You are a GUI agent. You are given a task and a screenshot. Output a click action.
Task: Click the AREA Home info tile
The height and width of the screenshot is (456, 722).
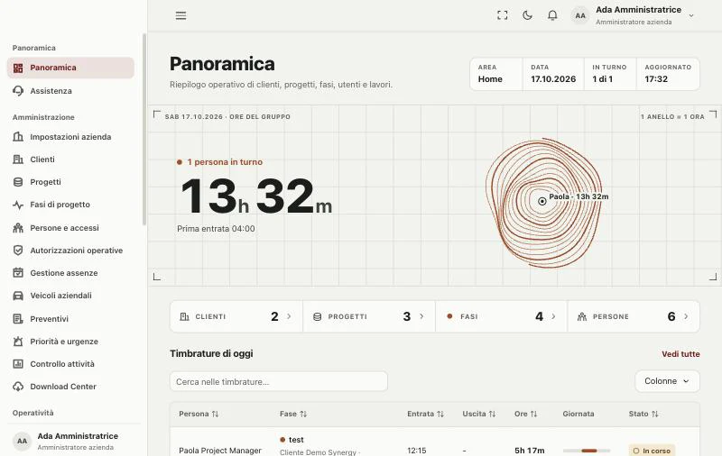[x=496, y=74]
